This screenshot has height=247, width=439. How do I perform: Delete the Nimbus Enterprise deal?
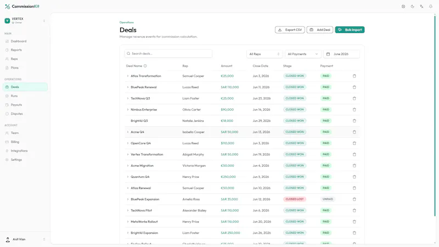point(354,109)
